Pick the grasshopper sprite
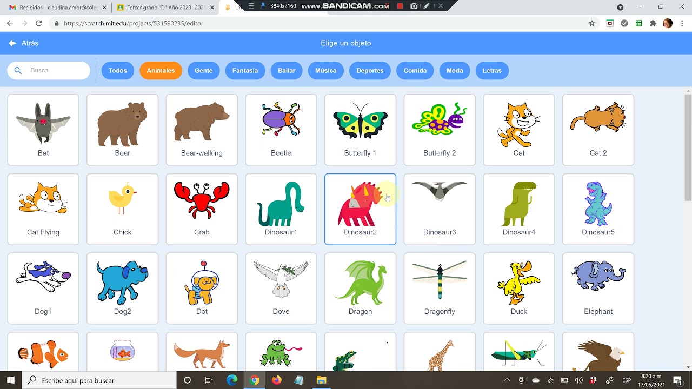This screenshot has width=692, height=389. point(519,352)
